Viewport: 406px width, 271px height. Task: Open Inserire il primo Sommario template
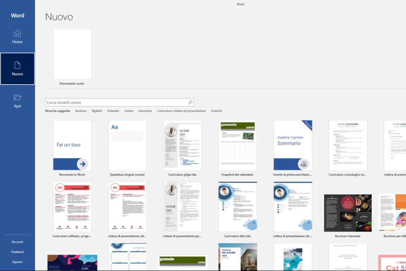click(293, 145)
